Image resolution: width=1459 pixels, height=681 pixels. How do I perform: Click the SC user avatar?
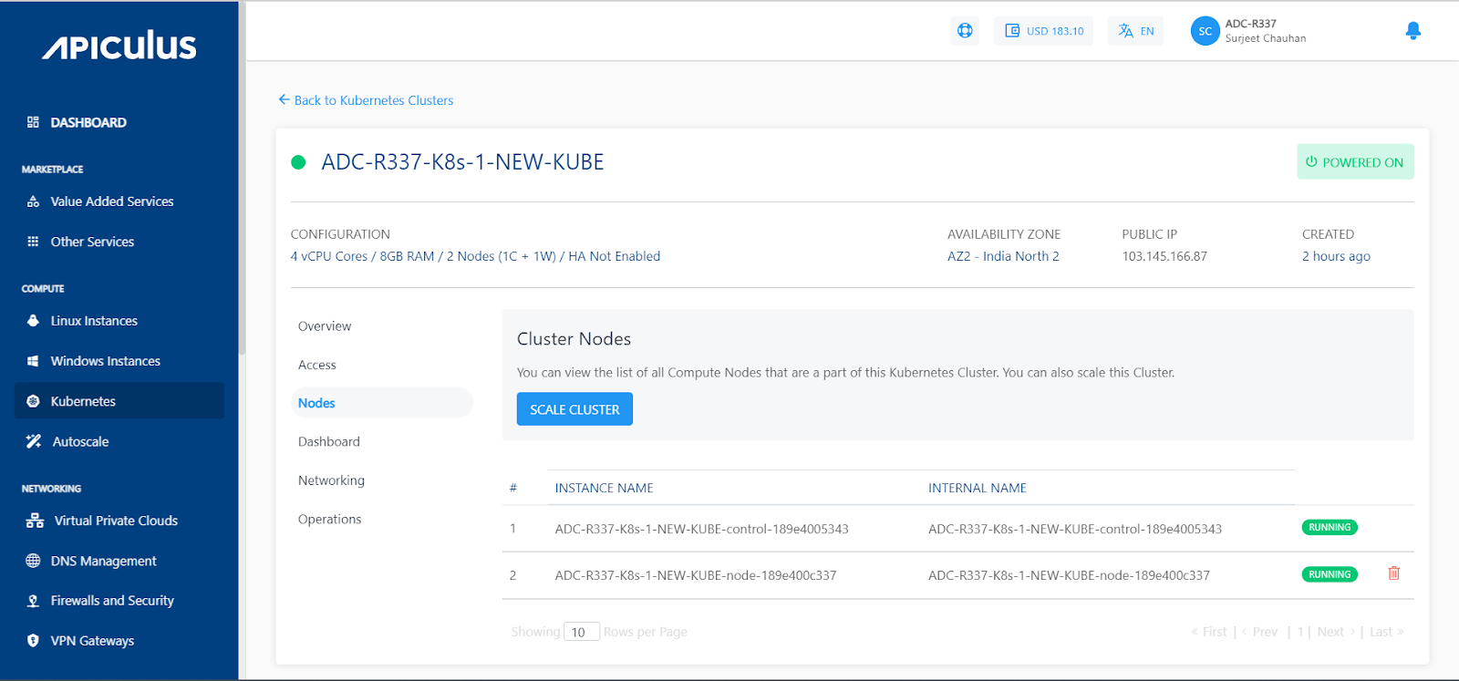1205,31
